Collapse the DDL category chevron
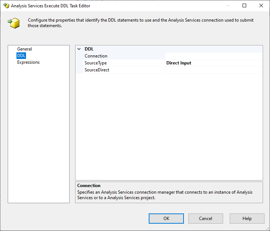This screenshot has width=270, height=231. point(79,49)
